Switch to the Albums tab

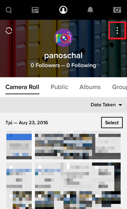[90, 87]
